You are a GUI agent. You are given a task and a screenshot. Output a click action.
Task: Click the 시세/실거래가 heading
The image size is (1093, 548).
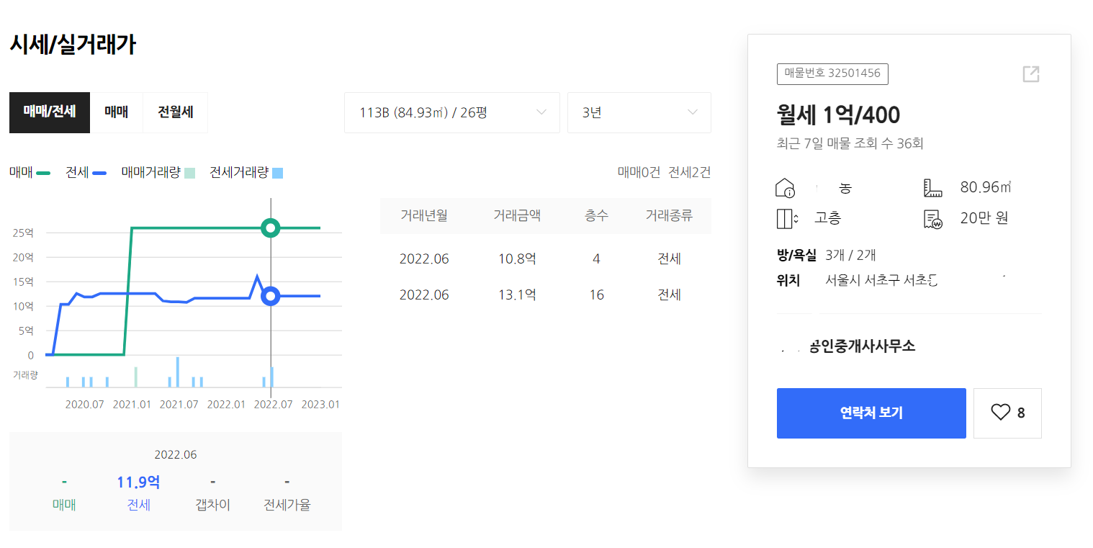pos(73,45)
